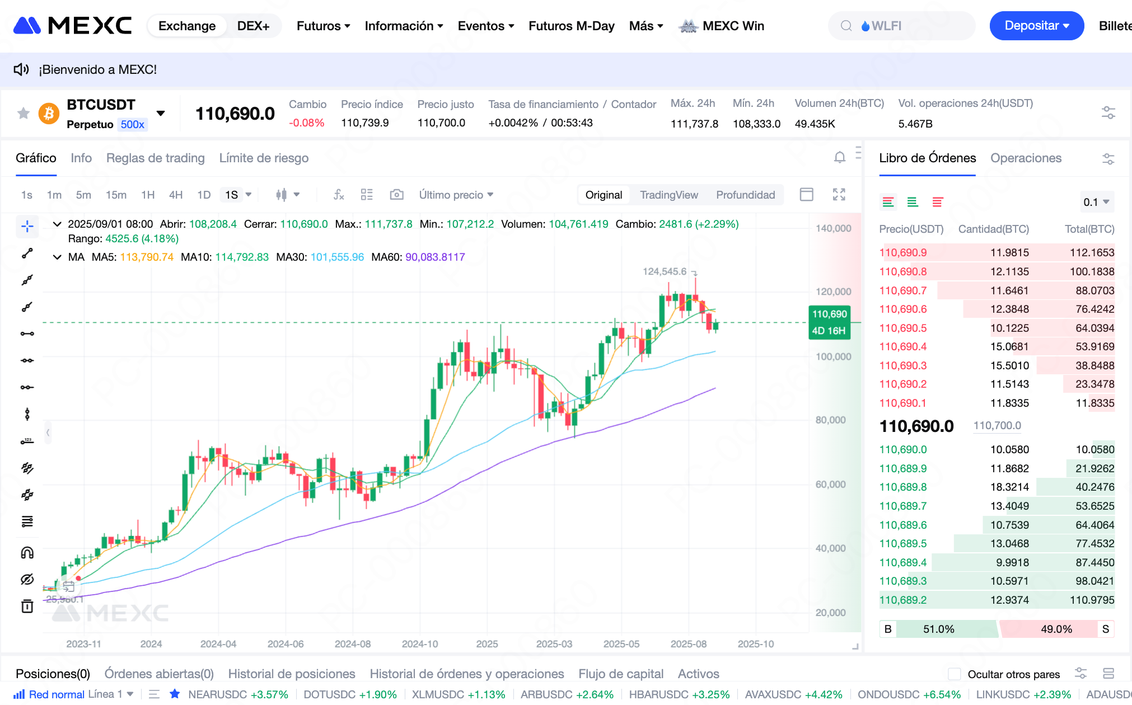
Task: Expand the BTCUSDT pair selector arrow
Action: [161, 114]
